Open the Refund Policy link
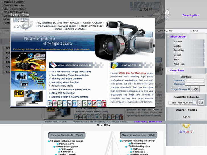Viewport: 207px width, 155px height. pyautogui.click(x=155, y=122)
